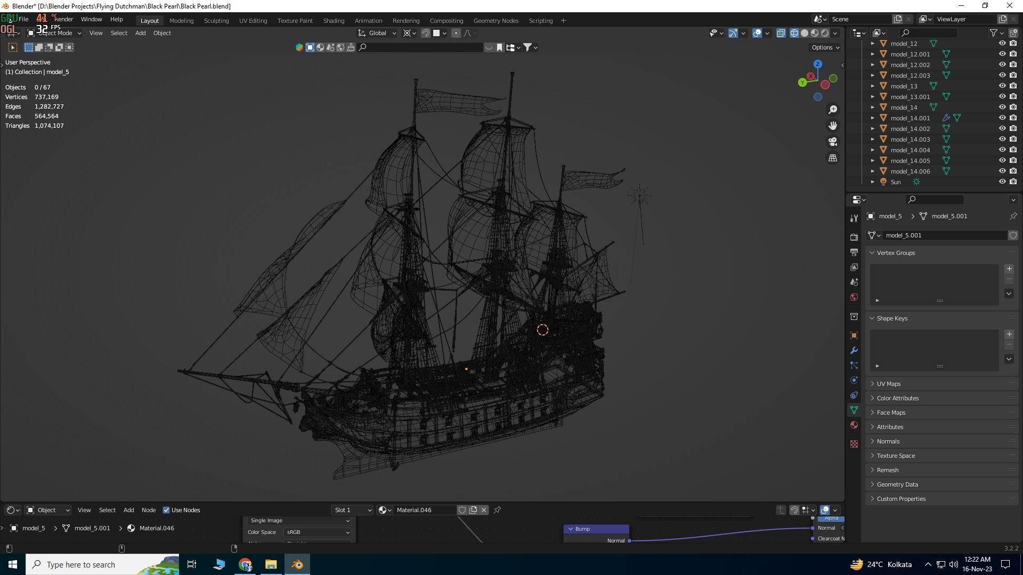
Task: Switch to the Shading workspace tab
Action: point(334,21)
